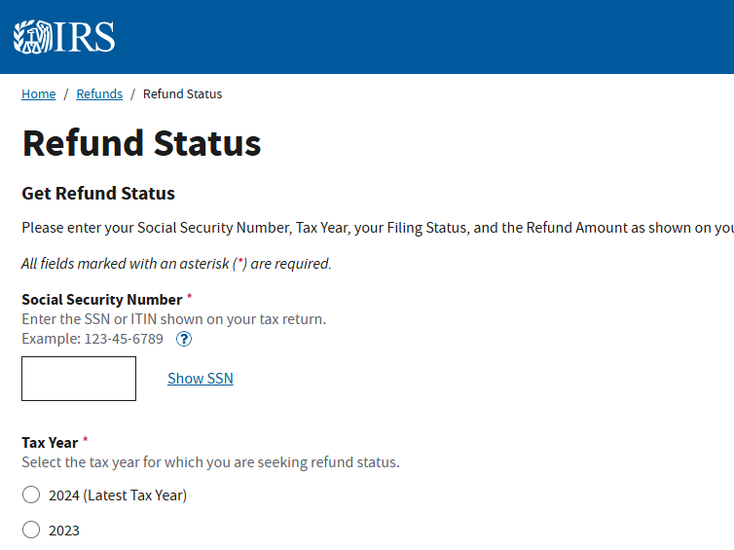This screenshot has width=734, height=550.
Task: Click the Get Refund Status subheading
Action: 98,193
